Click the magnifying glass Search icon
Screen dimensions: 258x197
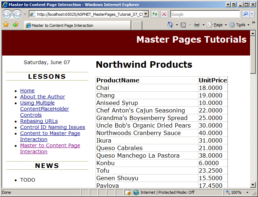coord(246,14)
